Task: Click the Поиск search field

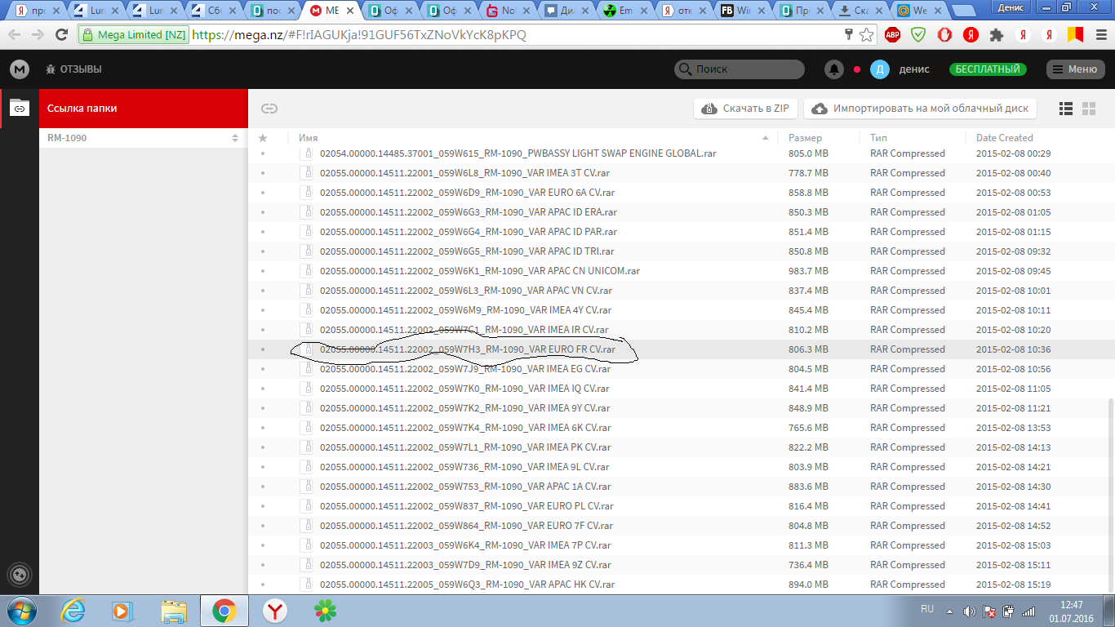Action: pyautogui.click(x=740, y=69)
